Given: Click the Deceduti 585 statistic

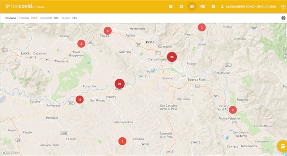Looking at the screenshot, I should (49, 18).
